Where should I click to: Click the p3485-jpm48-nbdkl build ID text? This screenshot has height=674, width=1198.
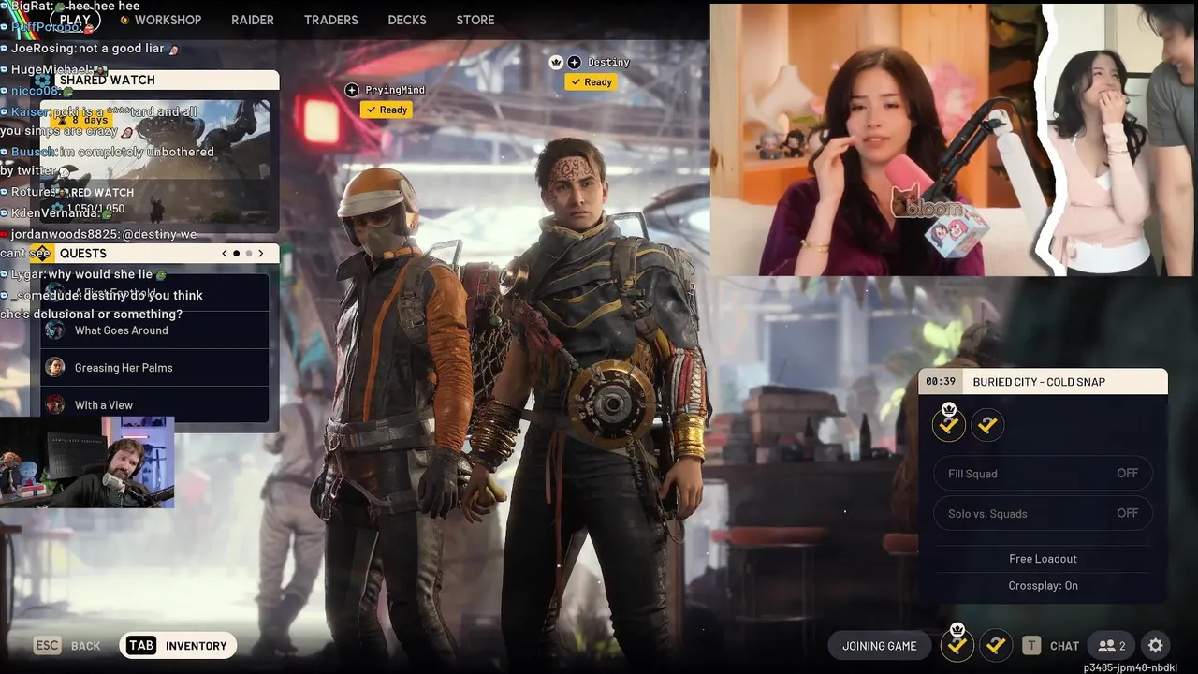1131,667
